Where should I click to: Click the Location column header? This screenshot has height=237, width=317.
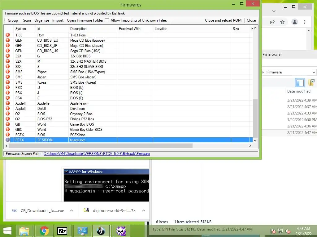pyautogui.click(x=192, y=29)
